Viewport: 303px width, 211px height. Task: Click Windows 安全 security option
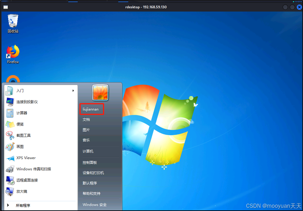click(95, 205)
